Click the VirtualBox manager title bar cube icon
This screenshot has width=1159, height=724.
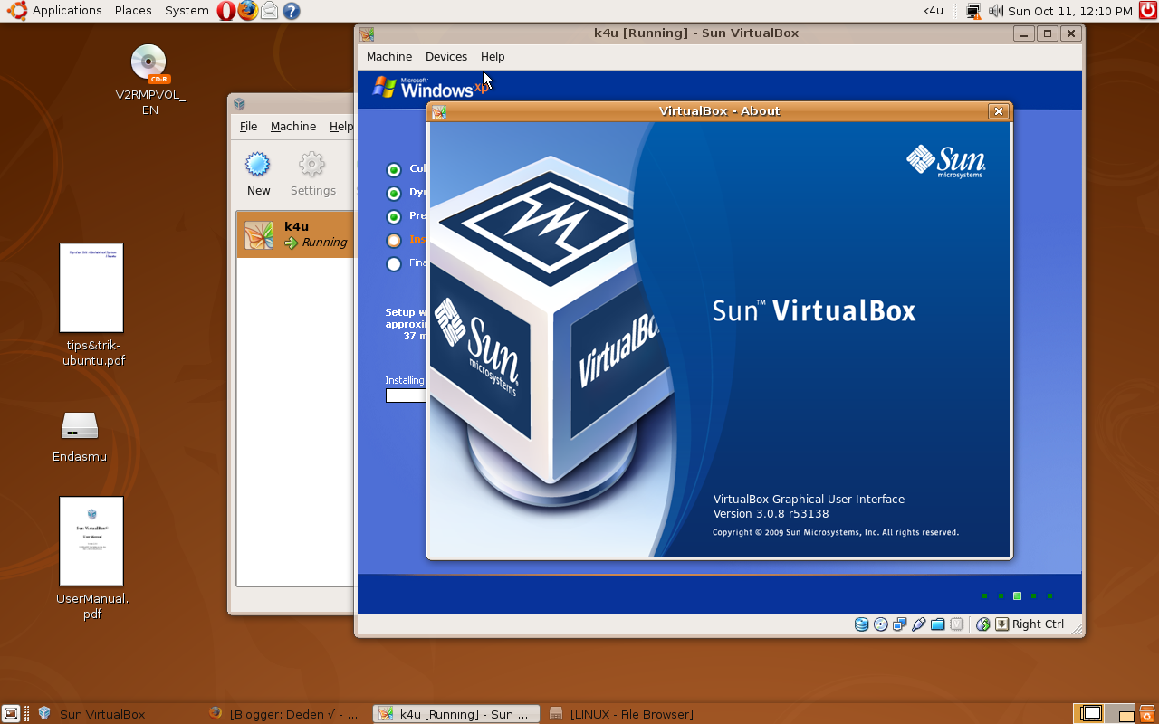(x=239, y=104)
